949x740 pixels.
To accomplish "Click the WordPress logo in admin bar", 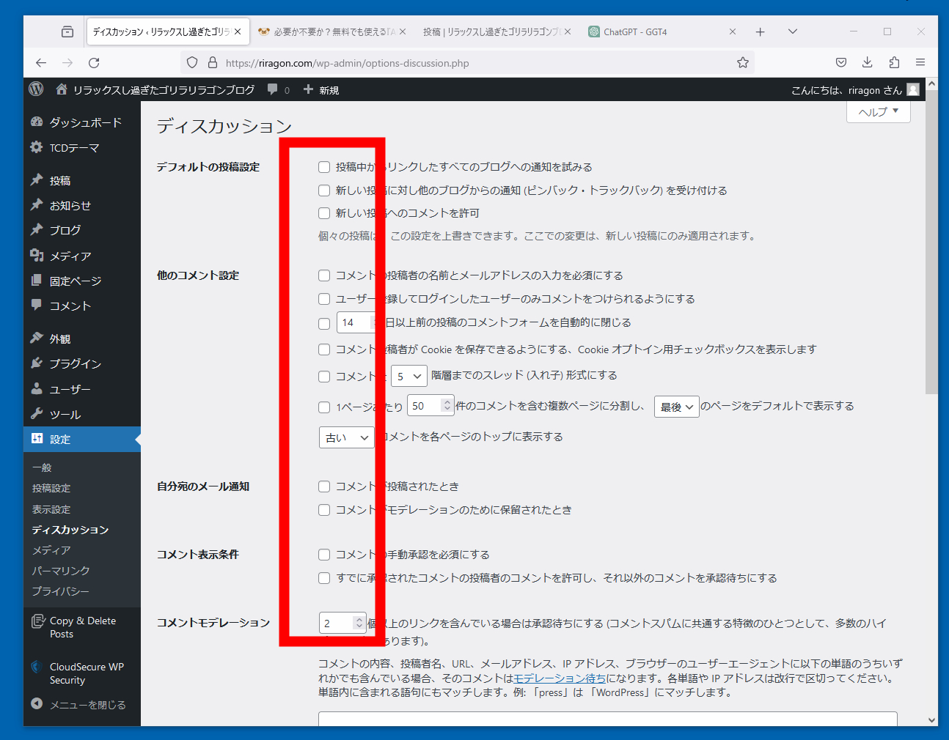I will [36, 89].
